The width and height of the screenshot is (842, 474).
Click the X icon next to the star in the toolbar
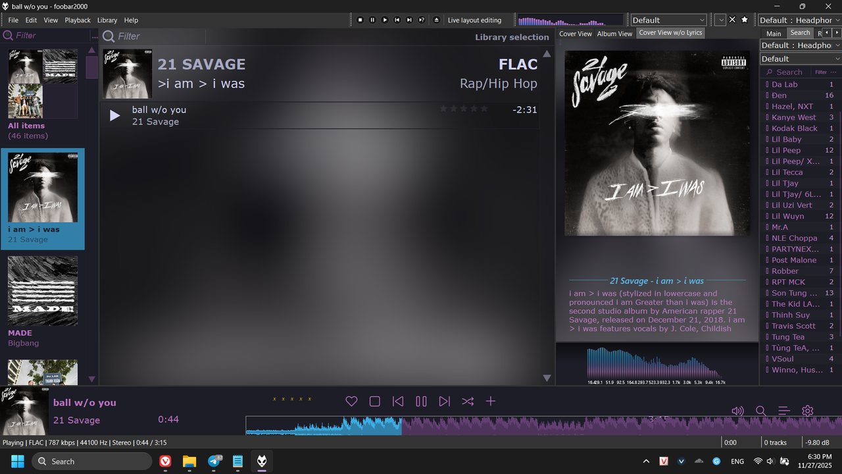tap(732, 20)
